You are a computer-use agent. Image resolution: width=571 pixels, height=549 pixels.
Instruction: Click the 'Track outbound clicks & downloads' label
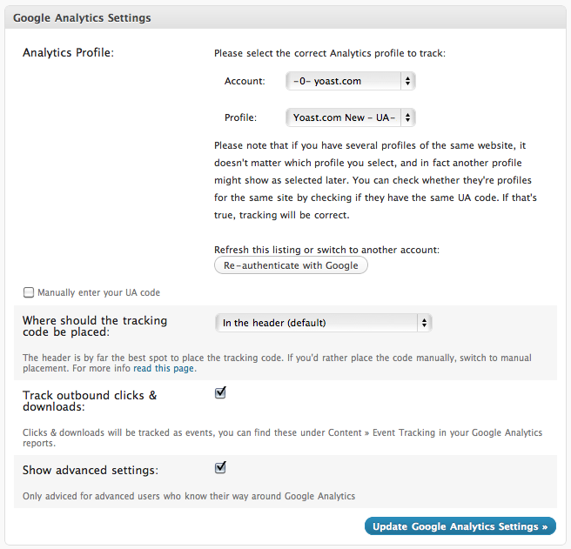pyautogui.click(x=90, y=400)
